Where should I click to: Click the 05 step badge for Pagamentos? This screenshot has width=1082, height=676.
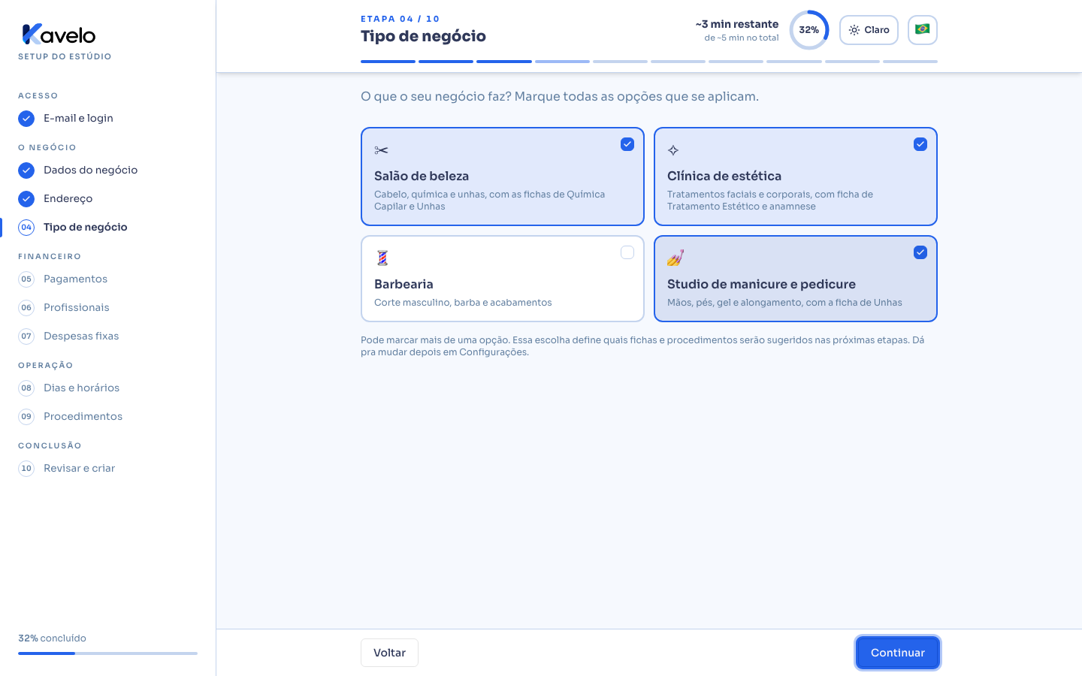pyautogui.click(x=26, y=279)
